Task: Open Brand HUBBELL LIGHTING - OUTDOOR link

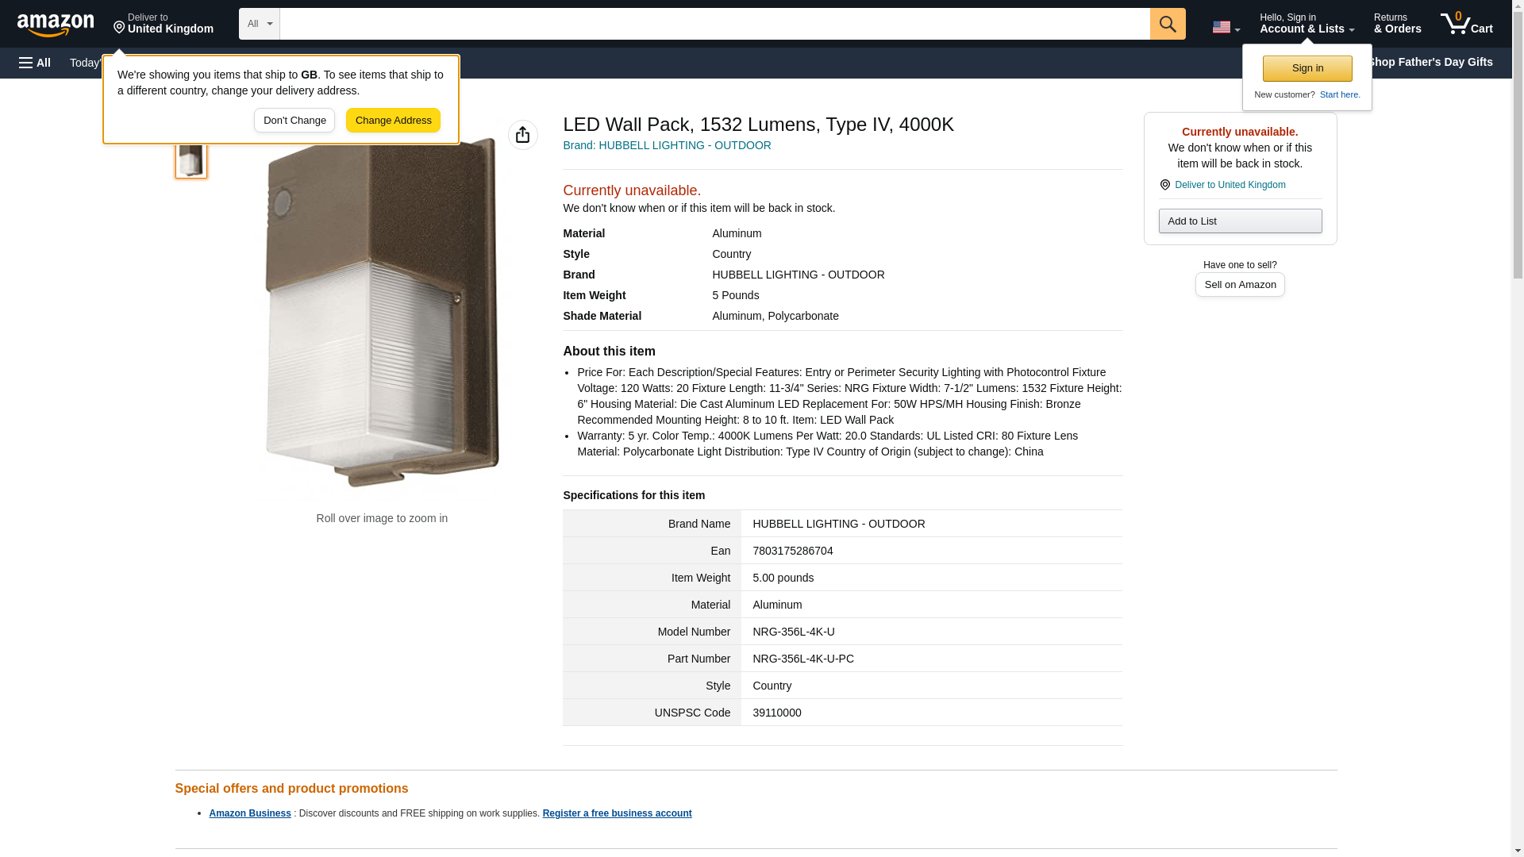Action: click(x=667, y=145)
